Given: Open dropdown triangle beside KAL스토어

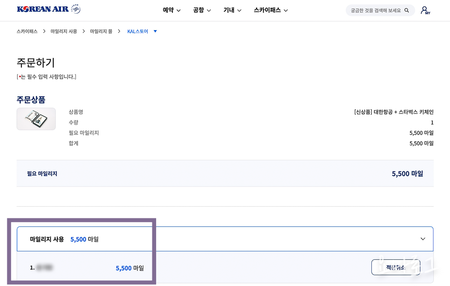Looking at the screenshot, I should tap(155, 31).
